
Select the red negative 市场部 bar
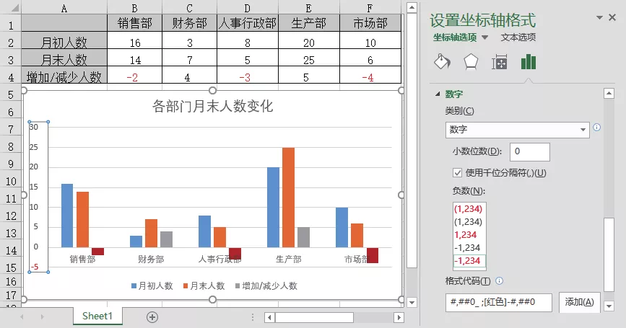click(x=373, y=255)
